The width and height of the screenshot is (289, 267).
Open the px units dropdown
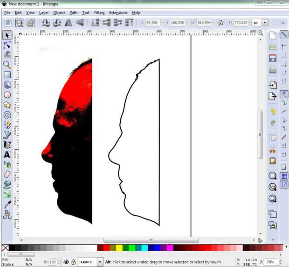point(265,23)
